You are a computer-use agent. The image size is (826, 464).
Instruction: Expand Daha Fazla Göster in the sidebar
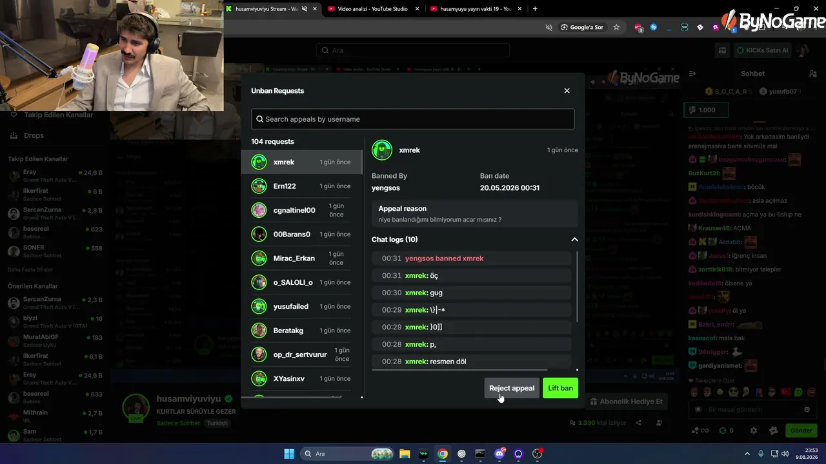(30, 269)
